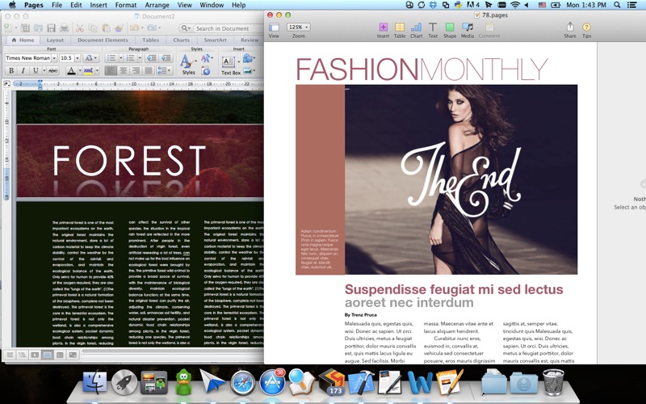Click Styles quick styles icon in Word
This screenshot has height=404, width=646.
point(187,62)
